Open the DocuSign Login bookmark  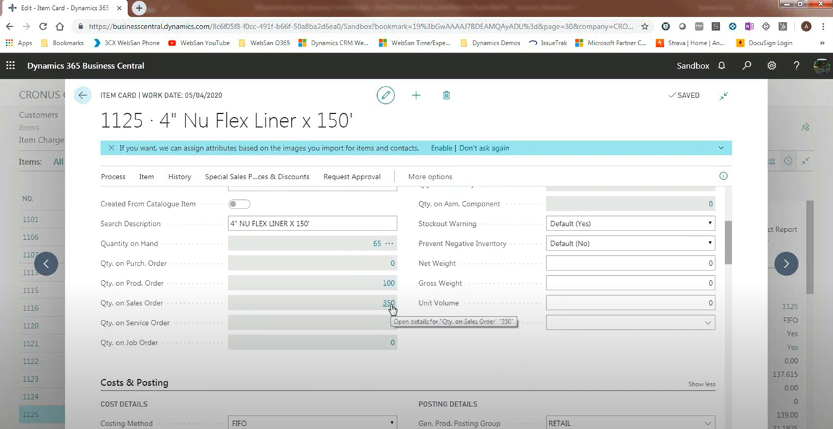coord(764,43)
